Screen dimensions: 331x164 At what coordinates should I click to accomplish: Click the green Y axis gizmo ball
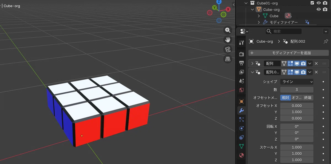point(214,8)
